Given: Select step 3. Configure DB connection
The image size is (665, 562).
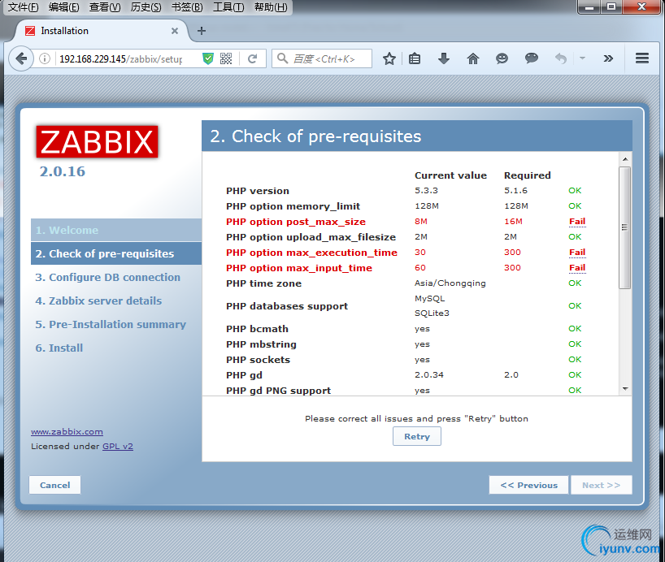Looking at the screenshot, I should pyautogui.click(x=107, y=277).
